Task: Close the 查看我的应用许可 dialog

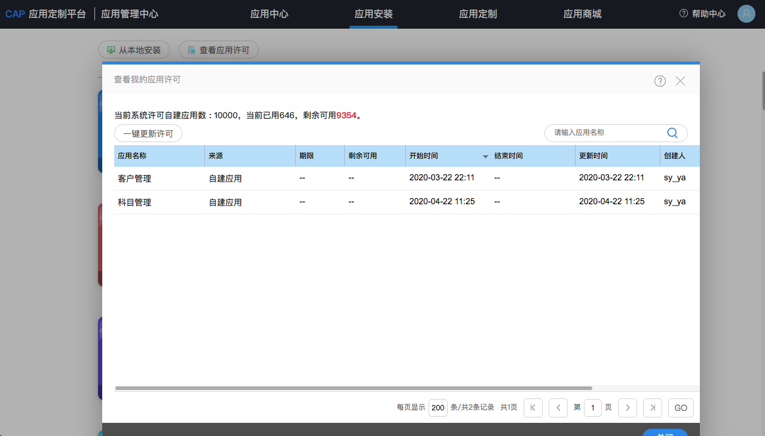Action: (x=680, y=81)
